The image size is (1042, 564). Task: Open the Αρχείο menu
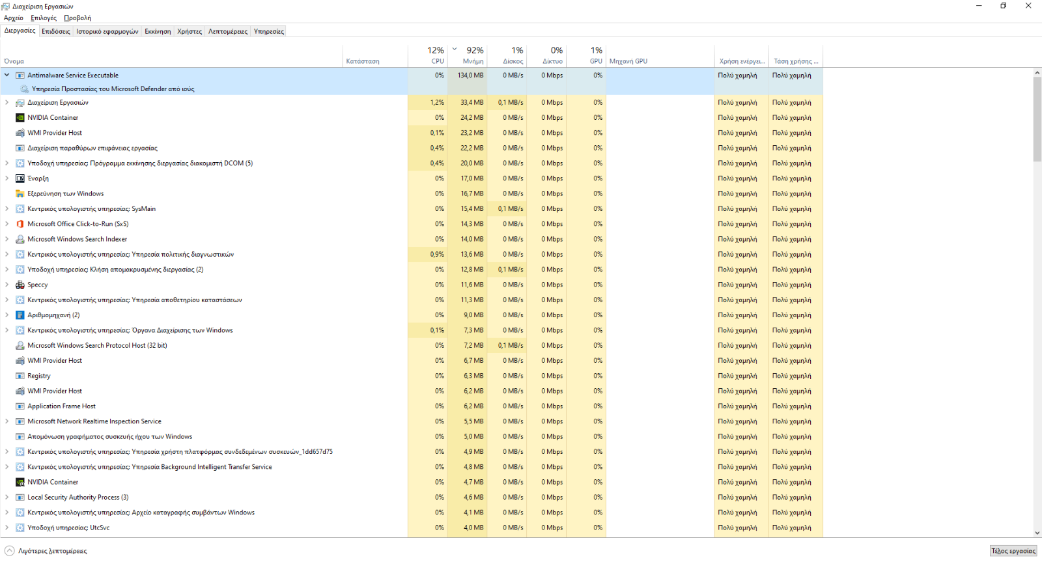click(14, 18)
